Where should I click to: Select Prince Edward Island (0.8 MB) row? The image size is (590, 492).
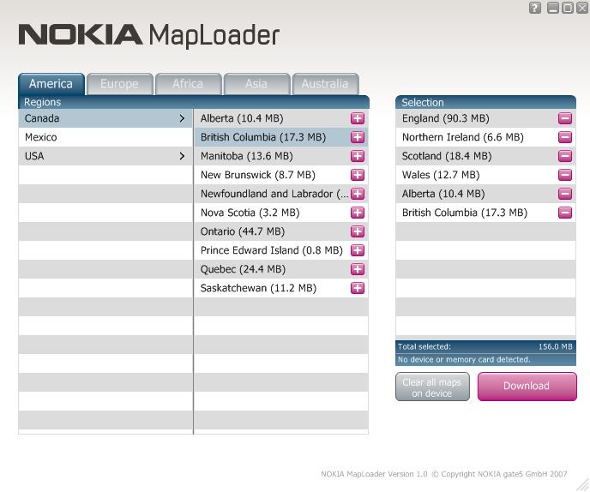281,250
